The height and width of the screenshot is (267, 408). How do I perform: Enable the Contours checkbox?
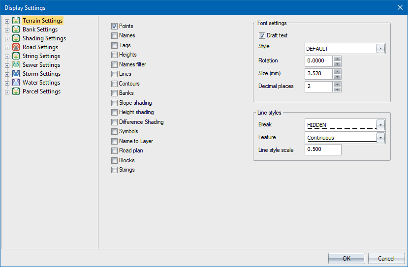click(x=114, y=84)
